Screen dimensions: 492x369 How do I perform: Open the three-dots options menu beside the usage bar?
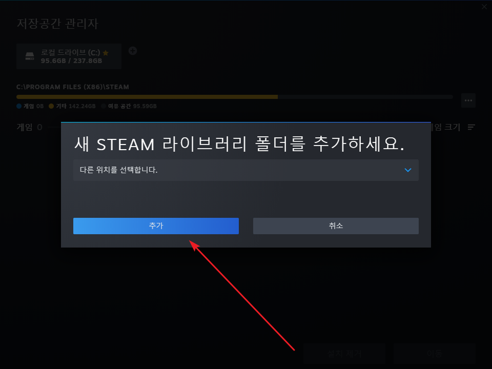pyautogui.click(x=468, y=100)
